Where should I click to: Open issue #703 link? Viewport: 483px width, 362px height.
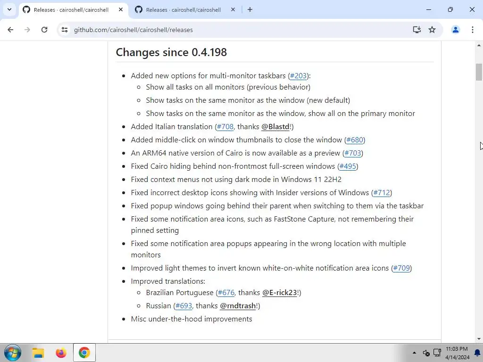(353, 153)
